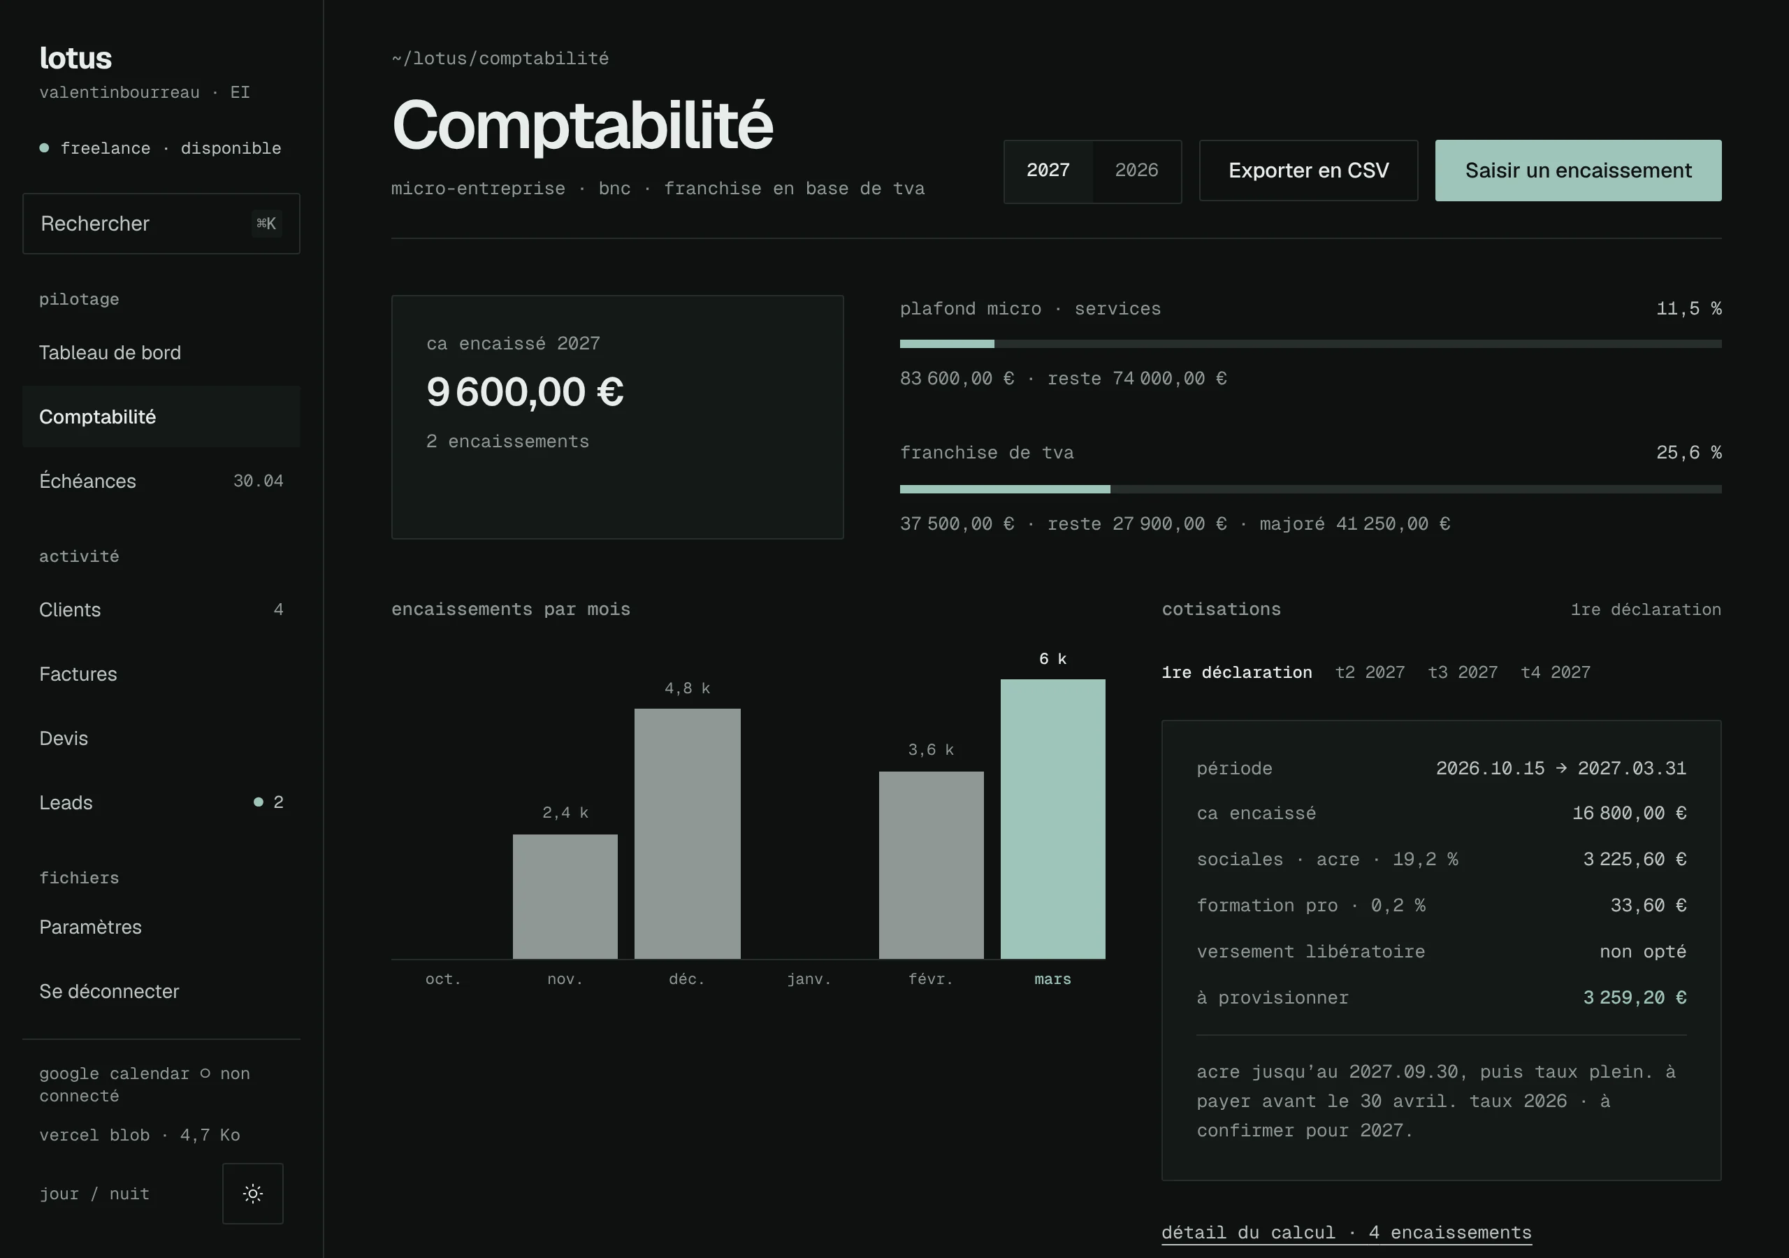Click the févr. 3,6 k bar
This screenshot has width=1789, height=1258.
coord(931,865)
